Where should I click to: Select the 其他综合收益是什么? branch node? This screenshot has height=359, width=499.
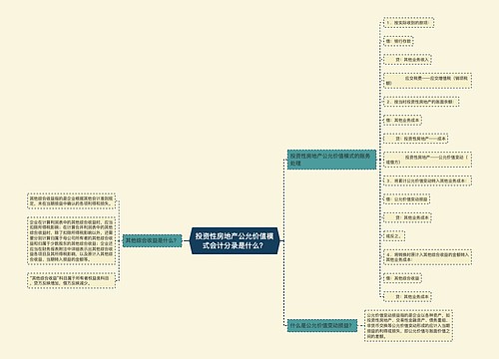152,240
